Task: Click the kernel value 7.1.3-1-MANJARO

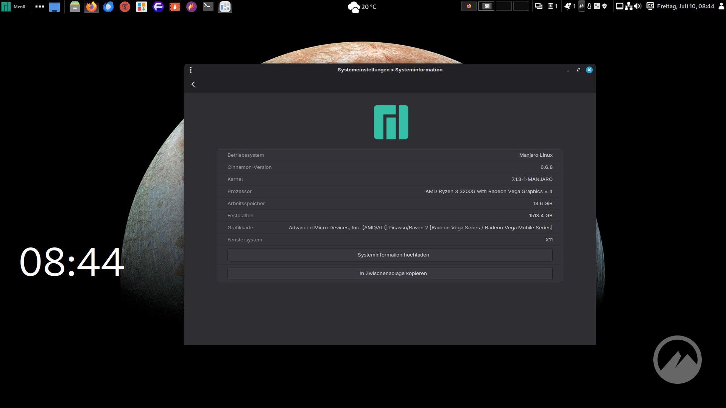Action: (532, 179)
